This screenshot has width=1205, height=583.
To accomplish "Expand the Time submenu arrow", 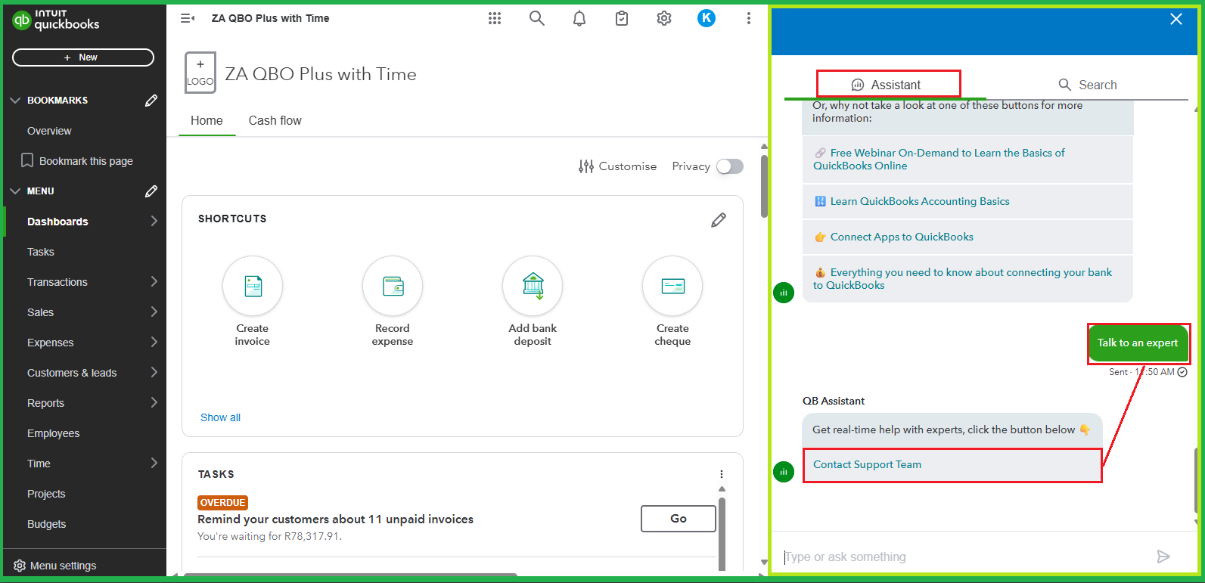I will point(154,463).
